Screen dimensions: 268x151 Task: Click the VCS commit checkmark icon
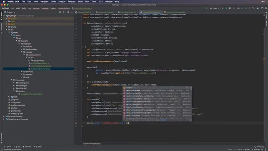click(x=246, y=8)
